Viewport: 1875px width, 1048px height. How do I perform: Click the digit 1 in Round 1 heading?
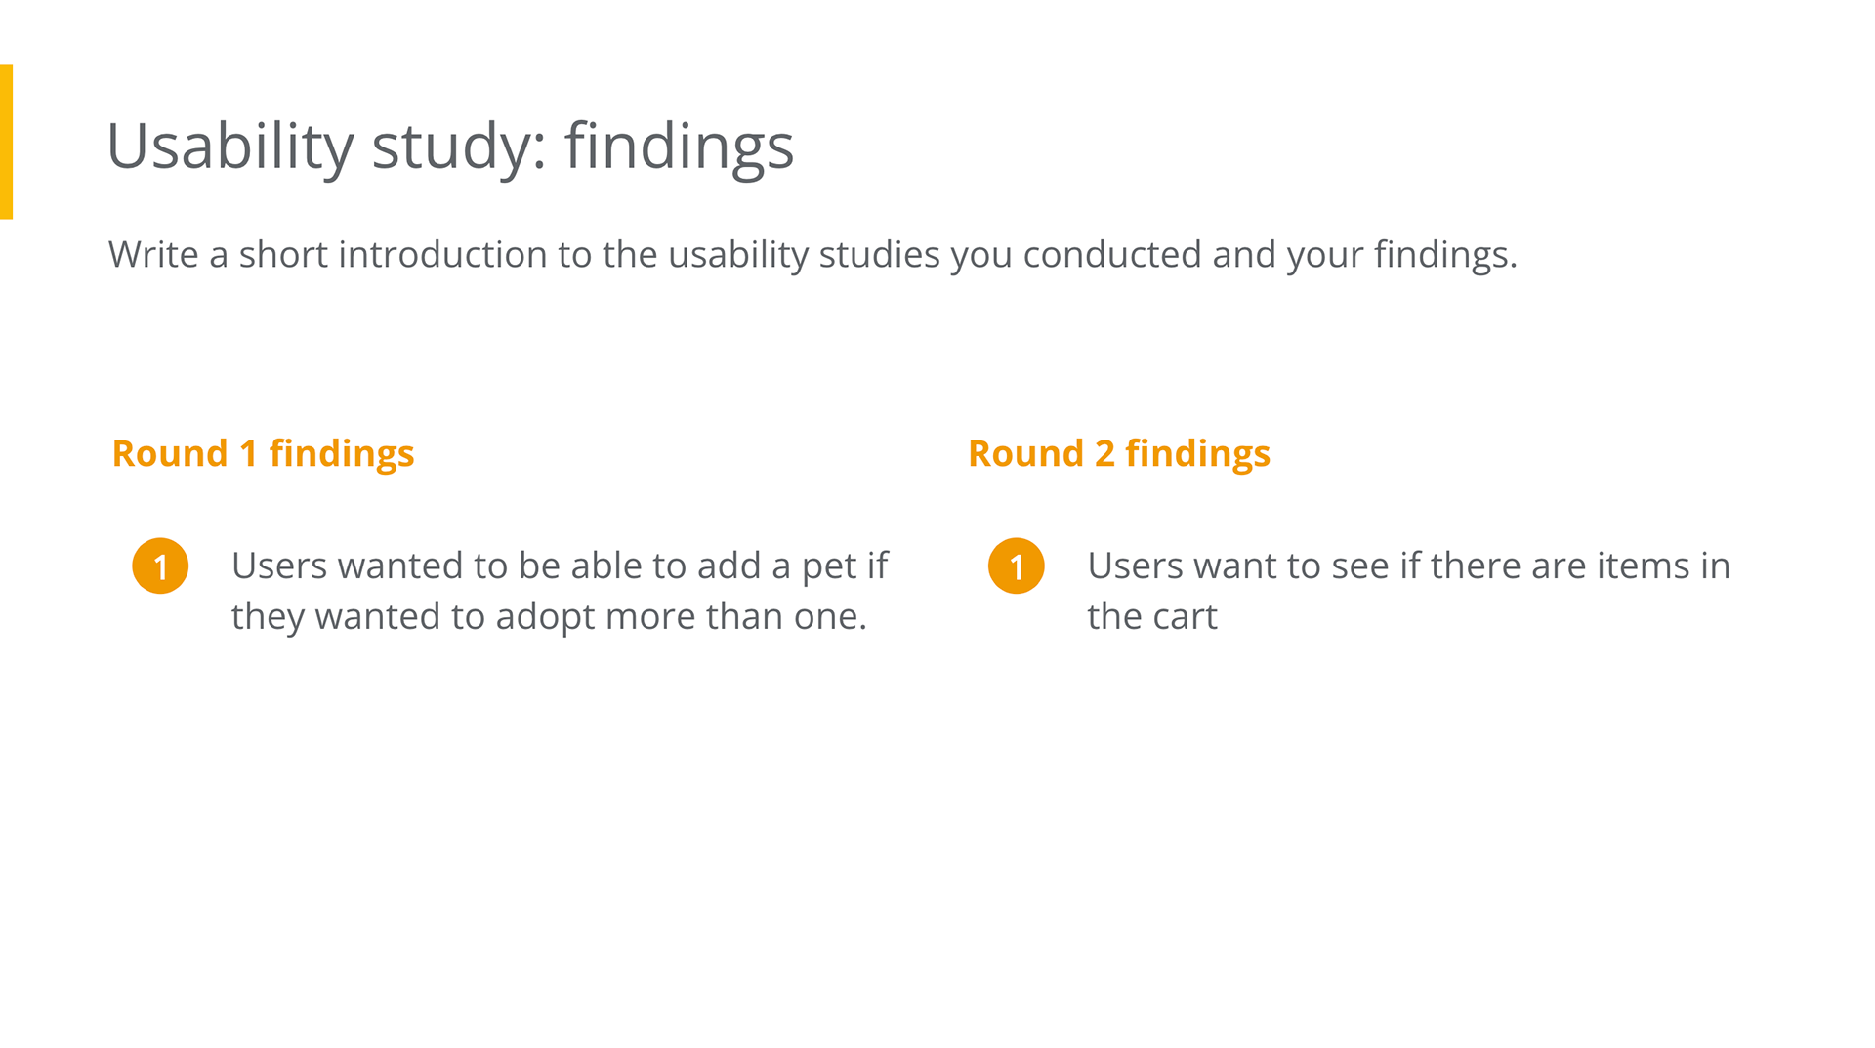pyautogui.click(x=248, y=454)
